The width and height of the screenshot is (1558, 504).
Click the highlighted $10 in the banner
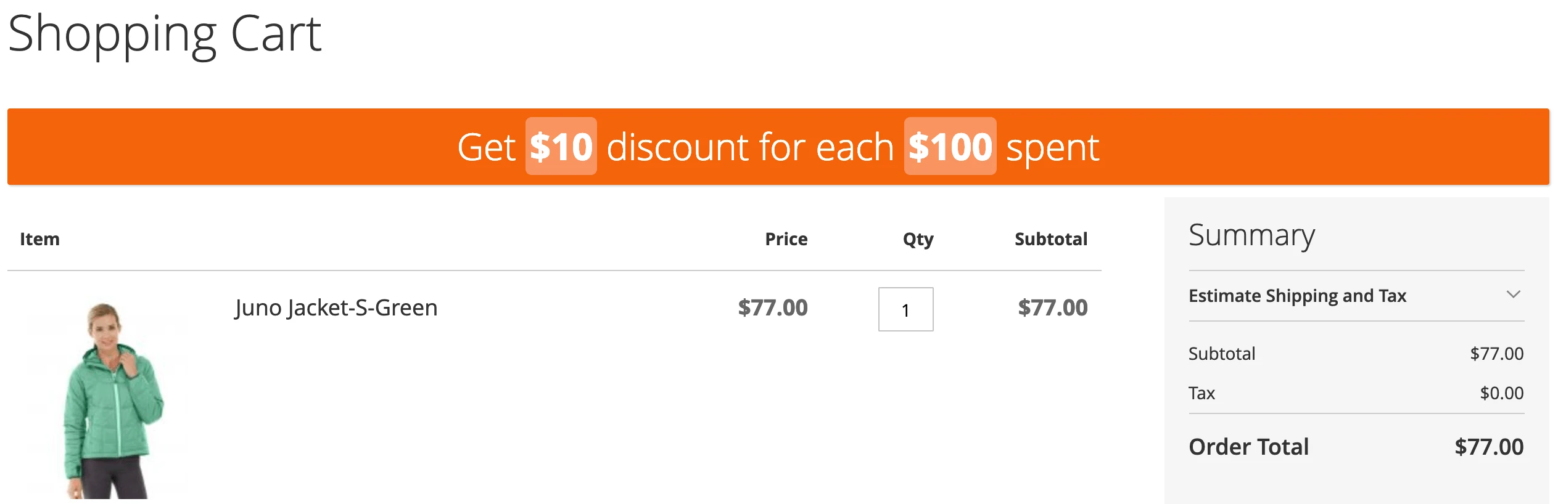561,147
